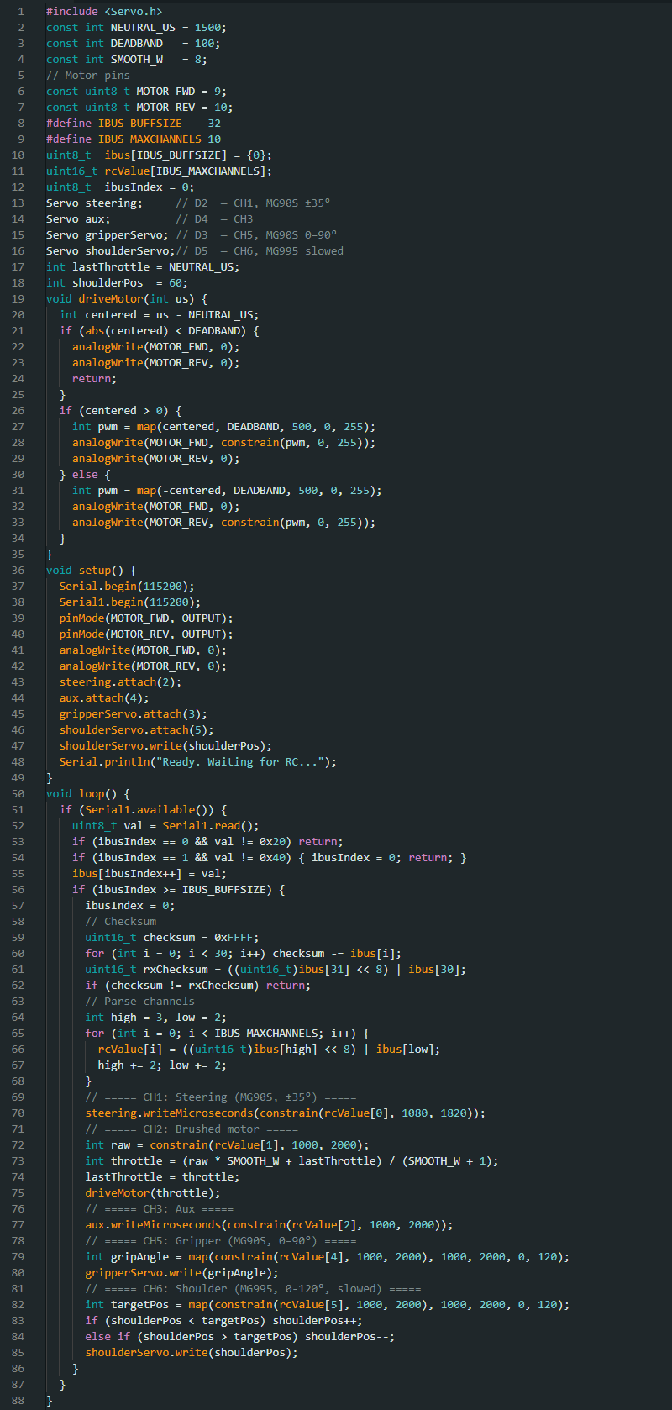Click 'Serial.begin(115200);' line
Viewport: 672px width, 1410px height.
point(127,587)
